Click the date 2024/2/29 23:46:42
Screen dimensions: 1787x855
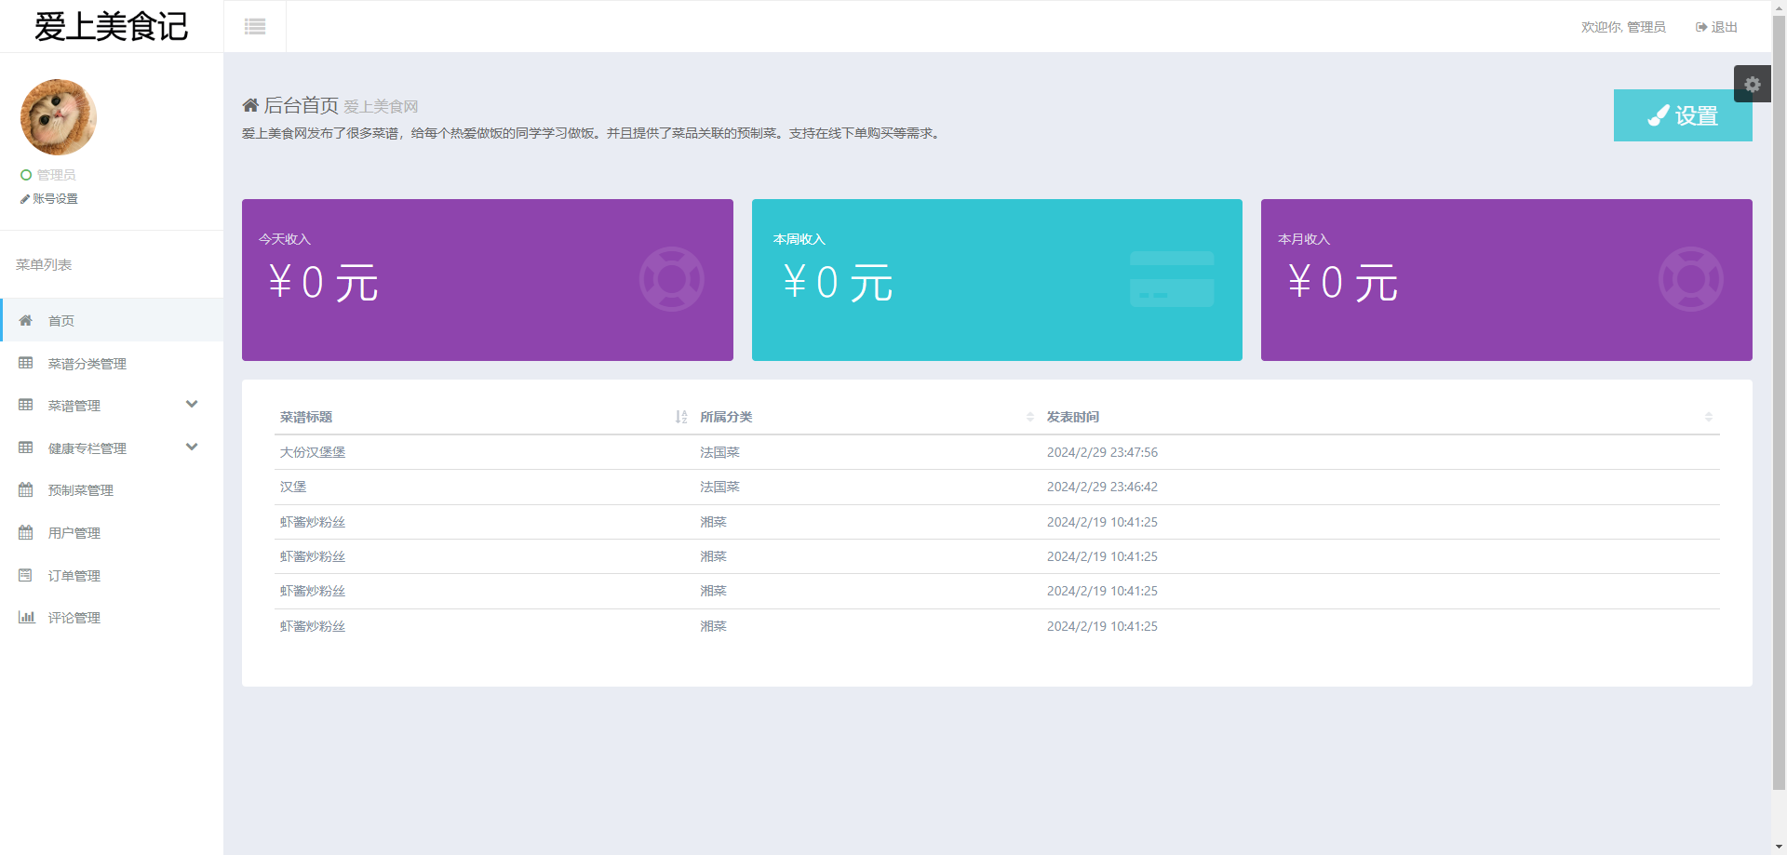(x=1102, y=487)
